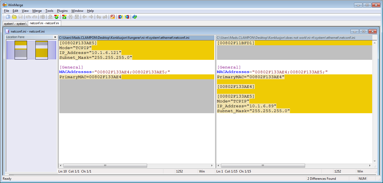Open the Edit menu
The width and height of the screenshot is (383, 183).
coord(15,11)
